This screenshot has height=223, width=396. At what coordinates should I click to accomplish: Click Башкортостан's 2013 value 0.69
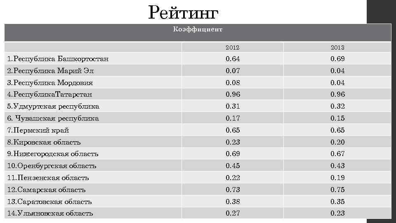click(337, 59)
